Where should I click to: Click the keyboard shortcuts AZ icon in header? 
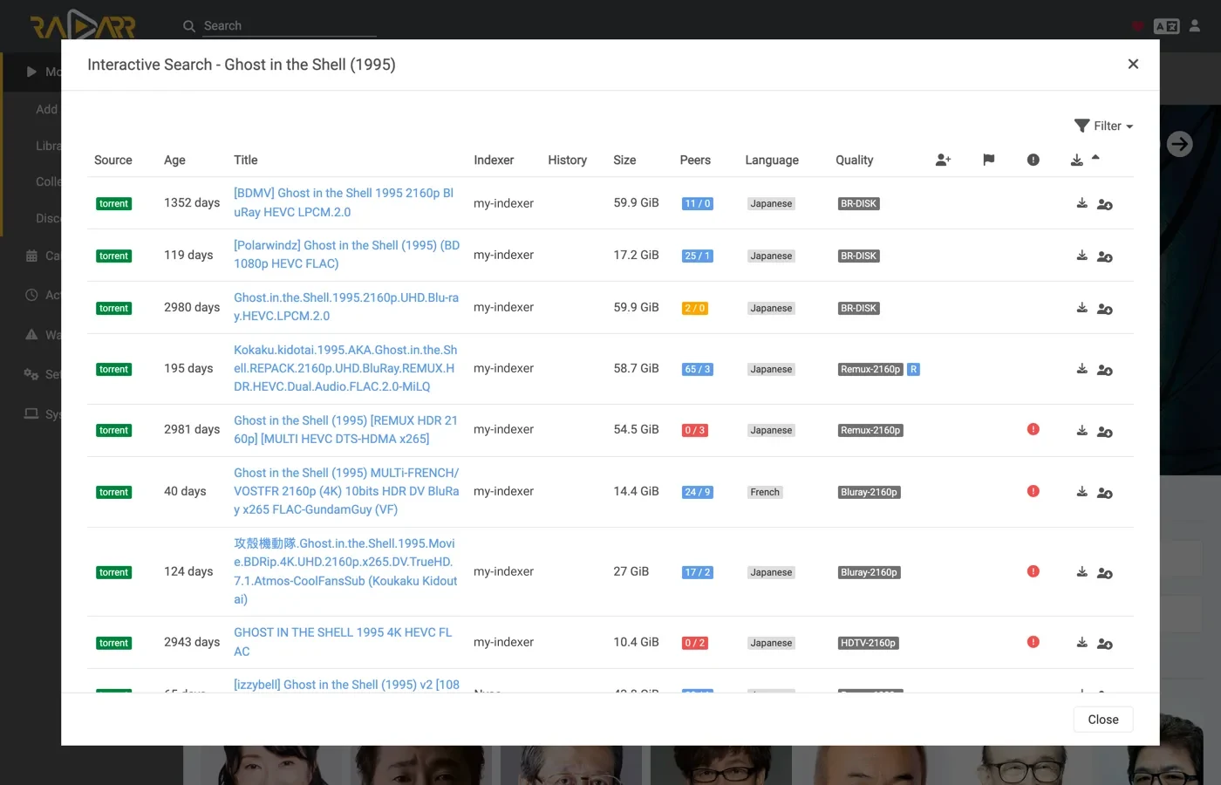1166,26
